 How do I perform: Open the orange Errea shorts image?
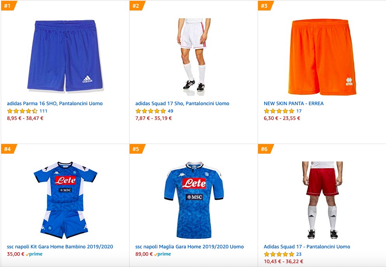[x=322, y=57]
